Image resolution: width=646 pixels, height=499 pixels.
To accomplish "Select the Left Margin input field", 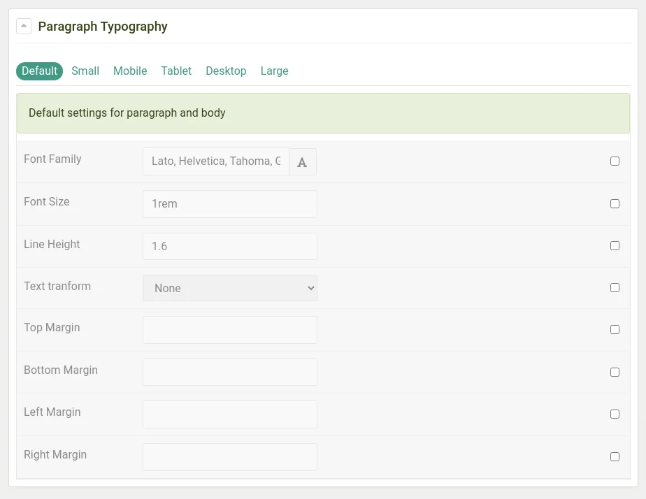I will [230, 414].
